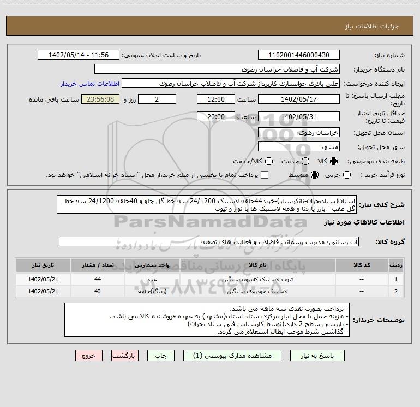Click the واحد شمارش column header

[152, 266]
